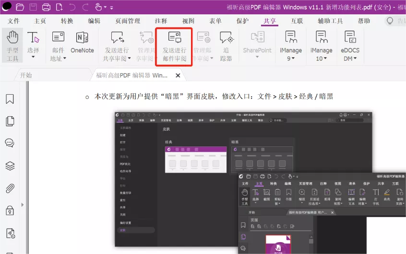Open the iManage 9 dropdown

click(x=291, y=46)
